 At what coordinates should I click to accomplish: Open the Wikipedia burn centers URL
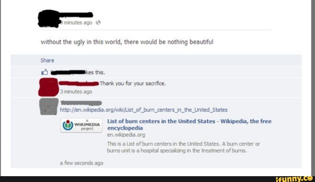(x=144, y=110)
